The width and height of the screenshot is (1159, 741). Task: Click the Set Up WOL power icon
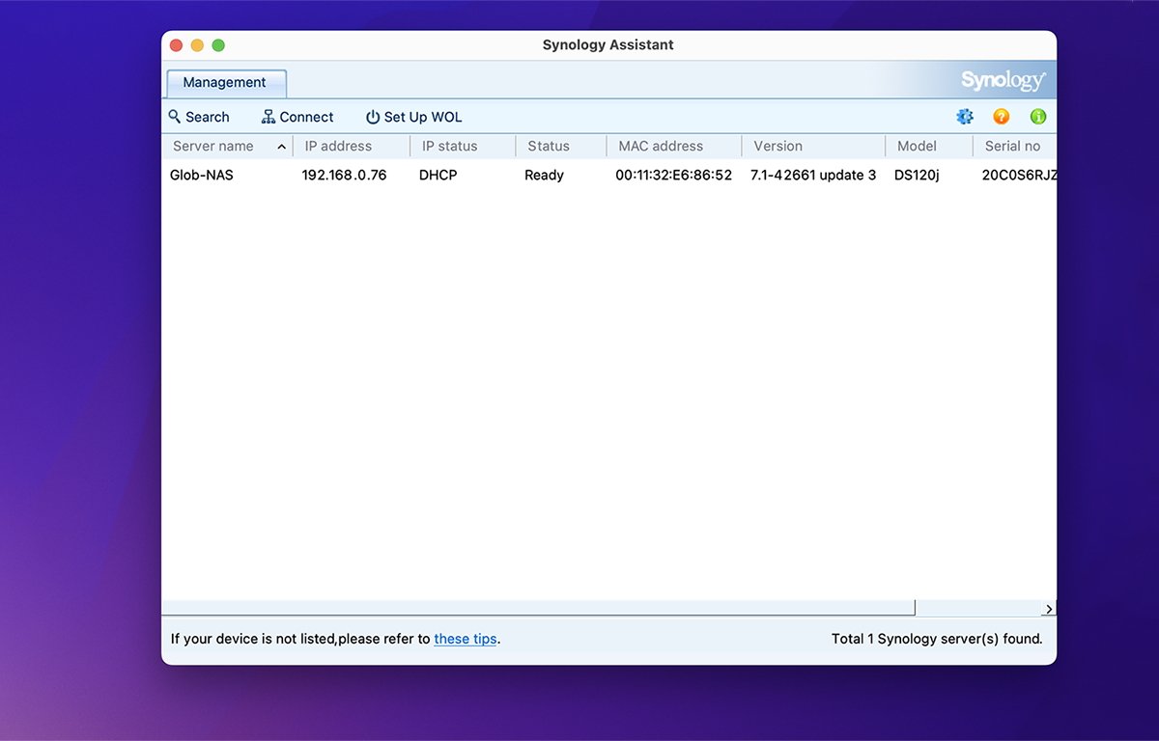[373, 117]
